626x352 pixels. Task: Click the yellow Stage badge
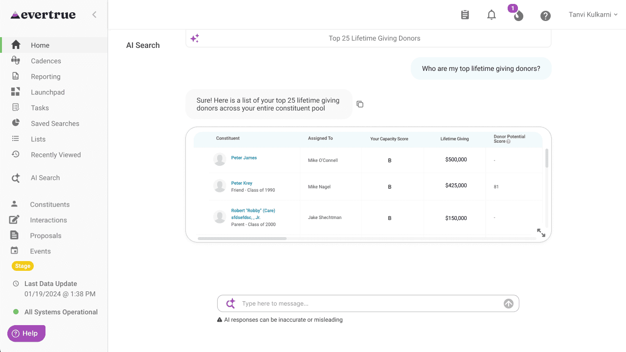pyautogui.click(x=22, y=266)
